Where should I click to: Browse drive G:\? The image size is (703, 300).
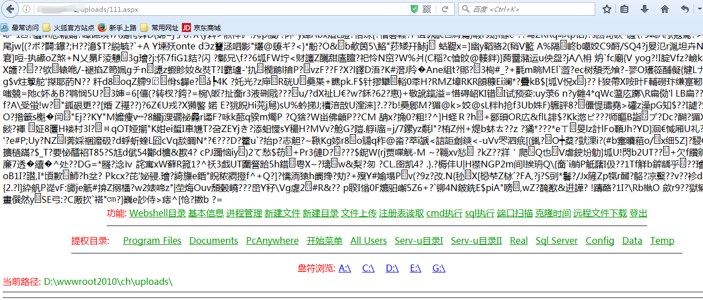[439, 268]
